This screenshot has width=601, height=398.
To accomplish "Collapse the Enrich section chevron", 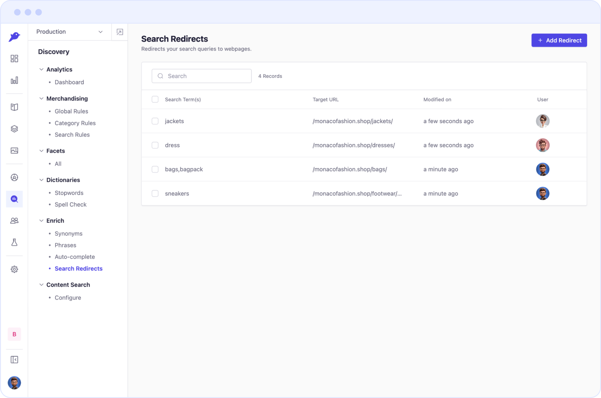I will tap(41, 221).
